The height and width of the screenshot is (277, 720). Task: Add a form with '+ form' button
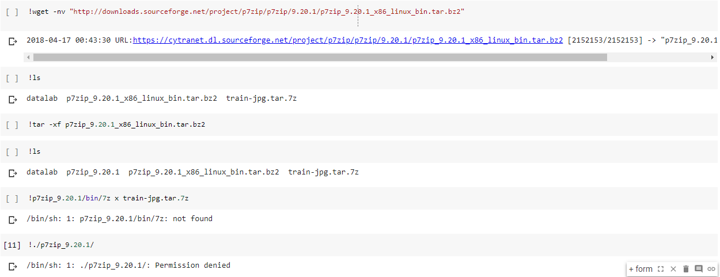coord(641,269)
